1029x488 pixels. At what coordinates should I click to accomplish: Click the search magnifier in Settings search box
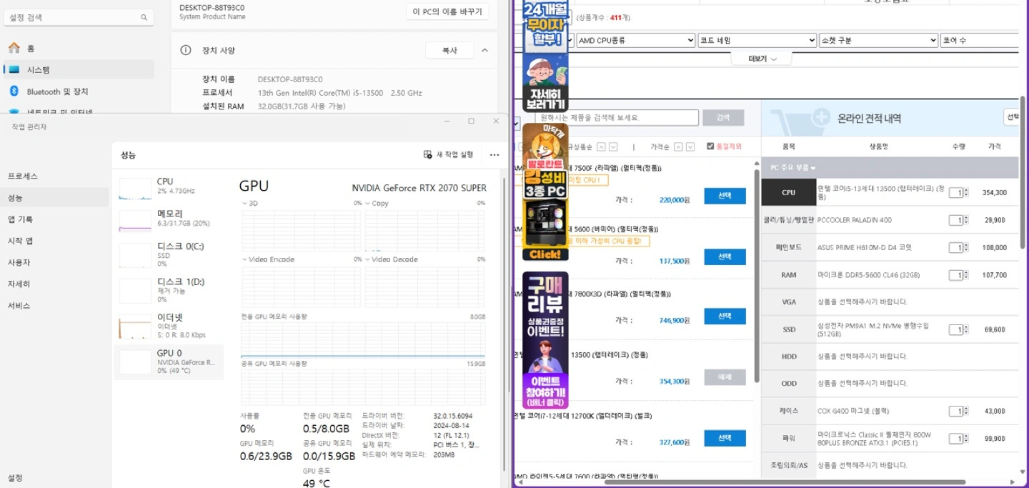click(x=144, y=17)
